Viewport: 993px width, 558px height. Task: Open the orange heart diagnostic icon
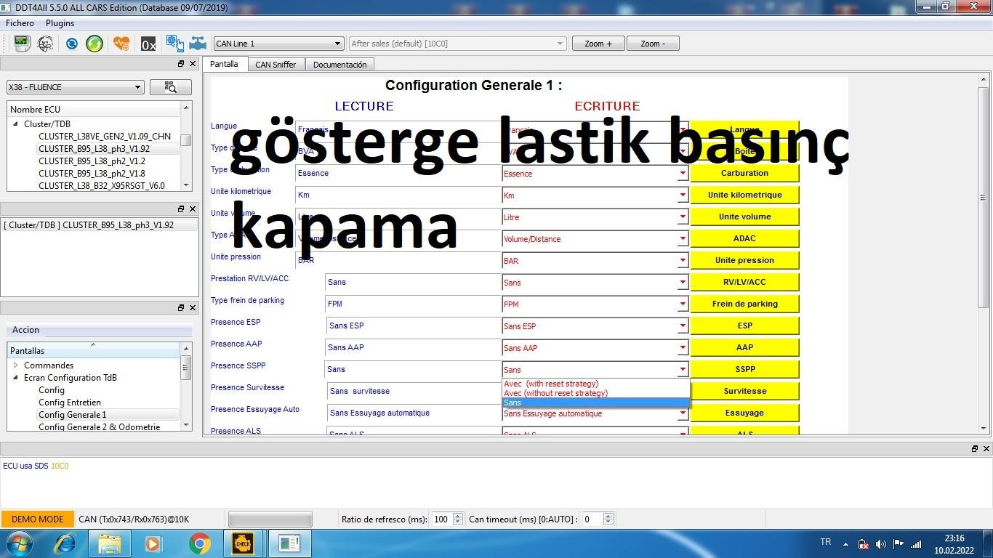121,44
